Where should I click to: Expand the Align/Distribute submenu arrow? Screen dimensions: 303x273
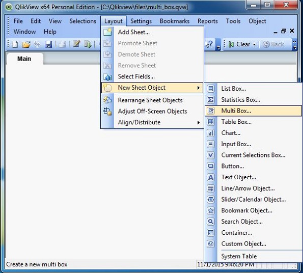click(x=199, y=122)
